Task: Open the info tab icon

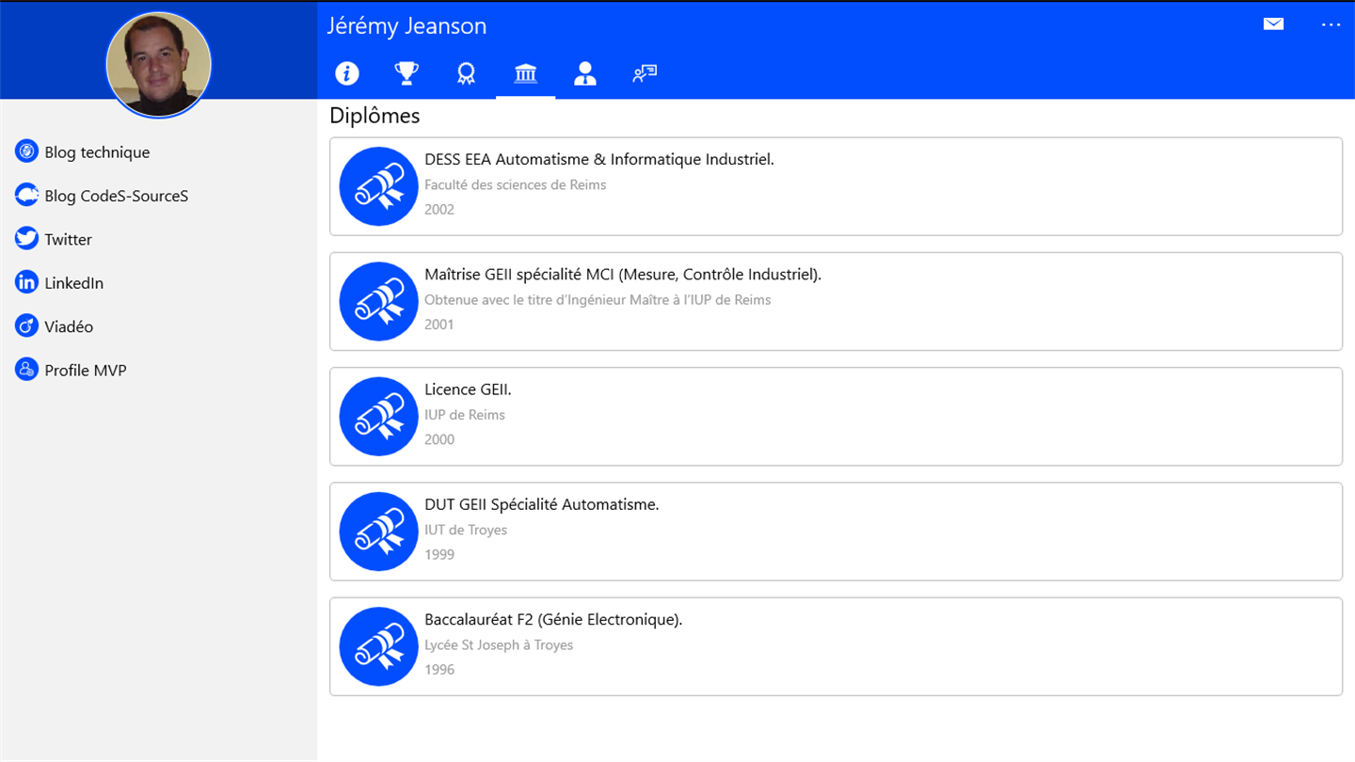Action: pos(347,73)
